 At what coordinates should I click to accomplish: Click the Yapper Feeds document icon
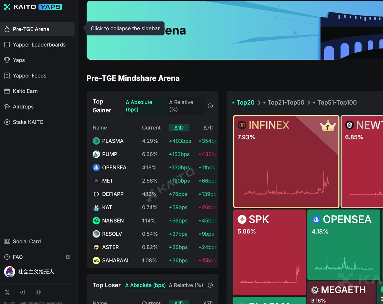[x=7, y=76]
